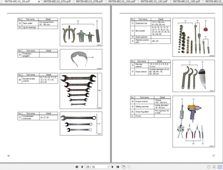Select the 'Impact wrench' table cell
223x170 pixels.
click(144, 101)
